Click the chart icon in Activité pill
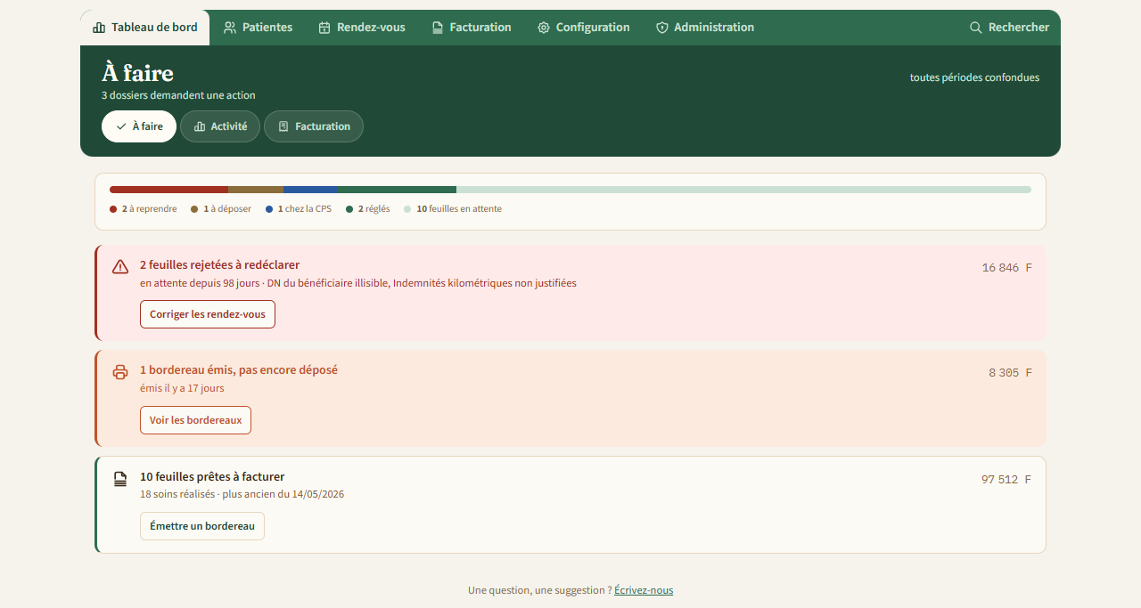Viewport: 1141px width, 608px height. (x=200, y=126)
